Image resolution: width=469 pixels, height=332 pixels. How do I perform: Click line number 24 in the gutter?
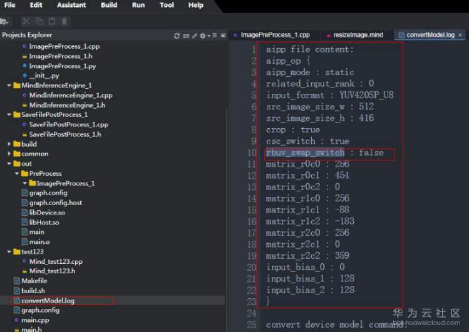click(252, 313)
